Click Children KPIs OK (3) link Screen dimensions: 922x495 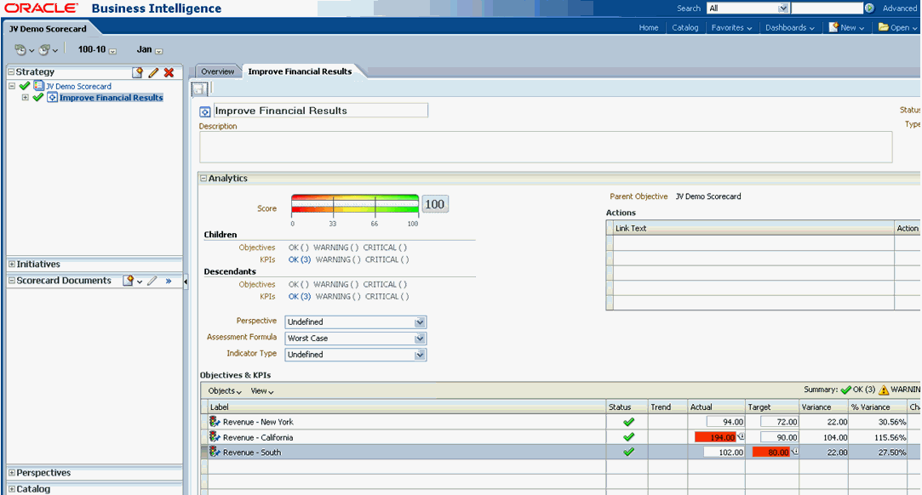(300, 259)
